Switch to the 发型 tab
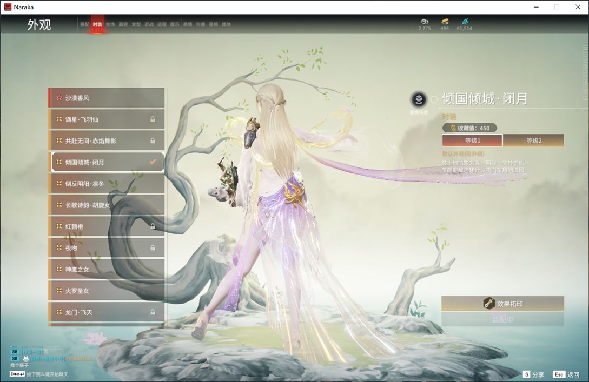Viewport: 589px width, 382px height. (x=136, y=24)
